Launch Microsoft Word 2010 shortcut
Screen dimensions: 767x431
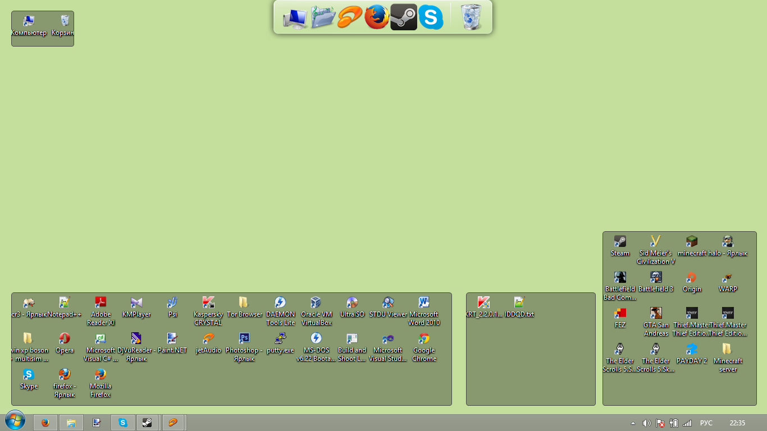click(424, 311)
